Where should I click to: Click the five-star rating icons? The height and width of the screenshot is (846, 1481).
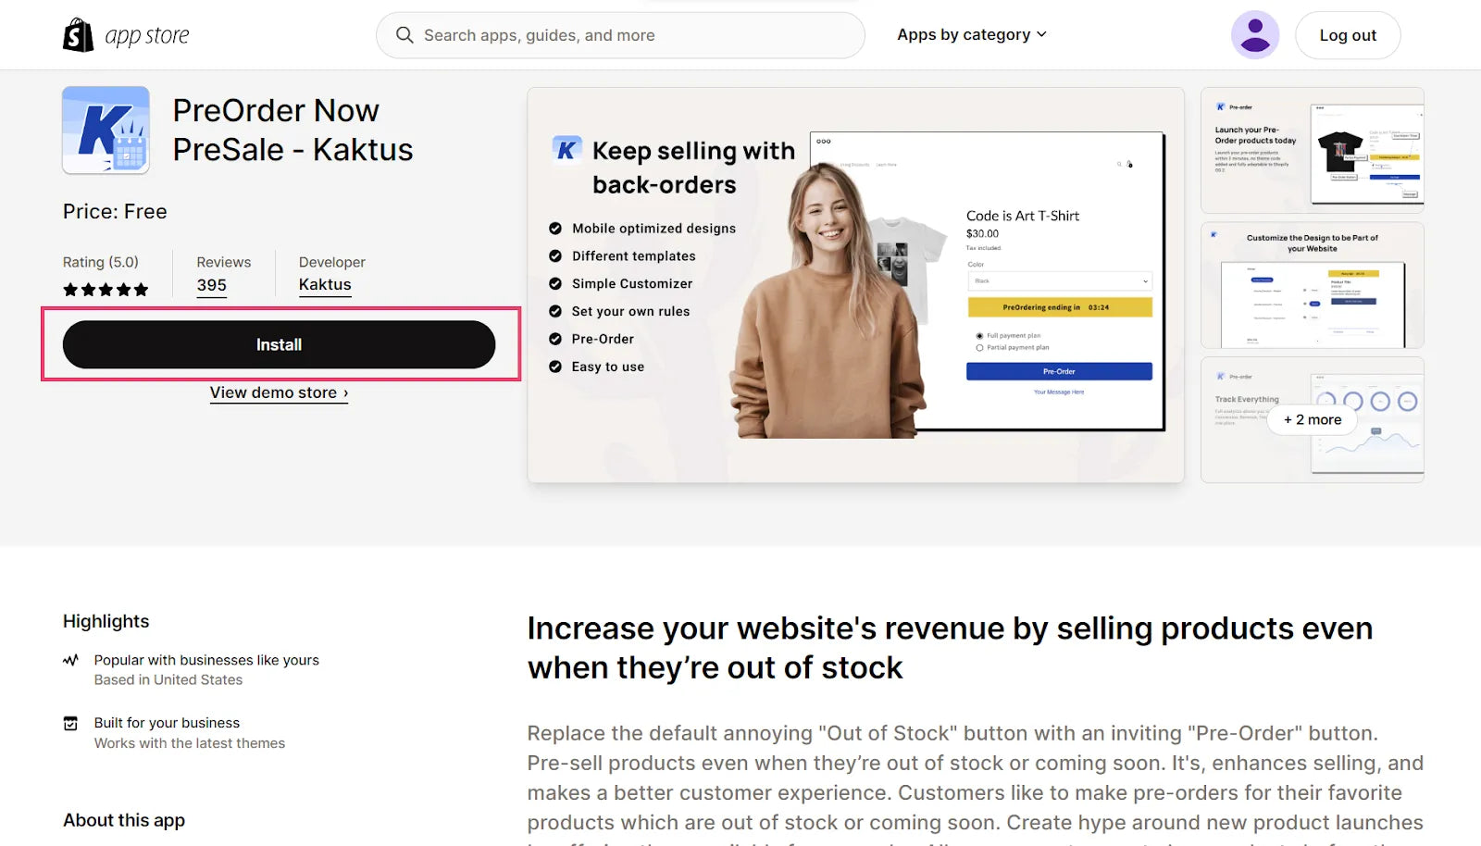106,290
